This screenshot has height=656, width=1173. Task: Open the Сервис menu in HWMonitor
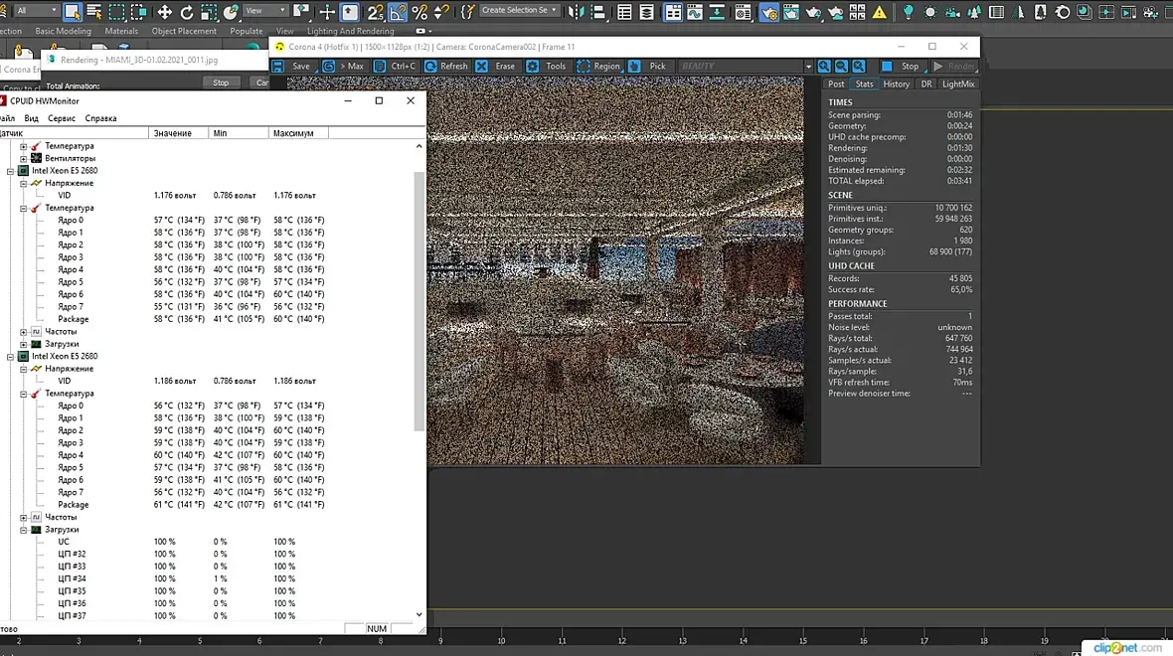(62, 118)
